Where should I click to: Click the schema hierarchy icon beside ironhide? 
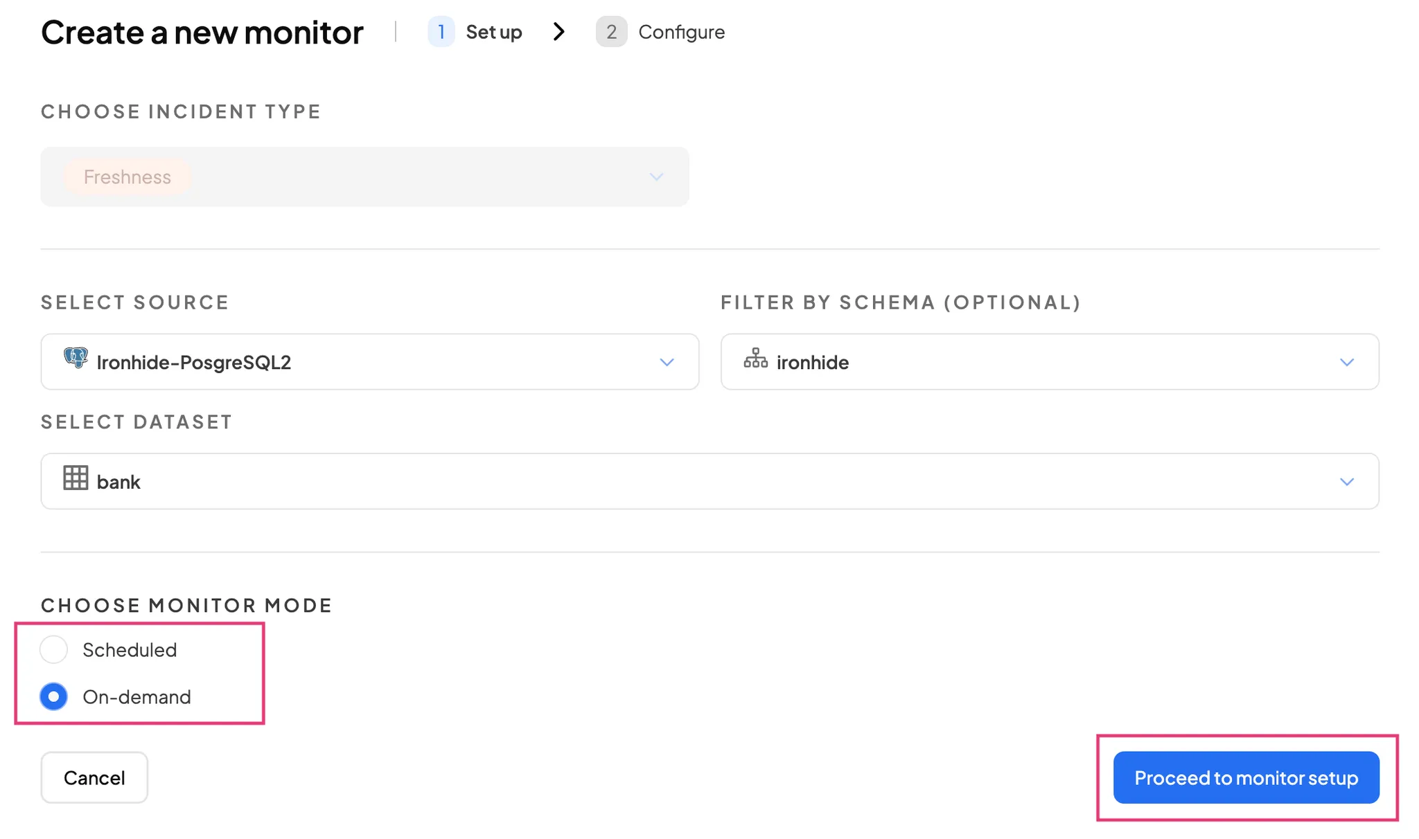point(755,359)
